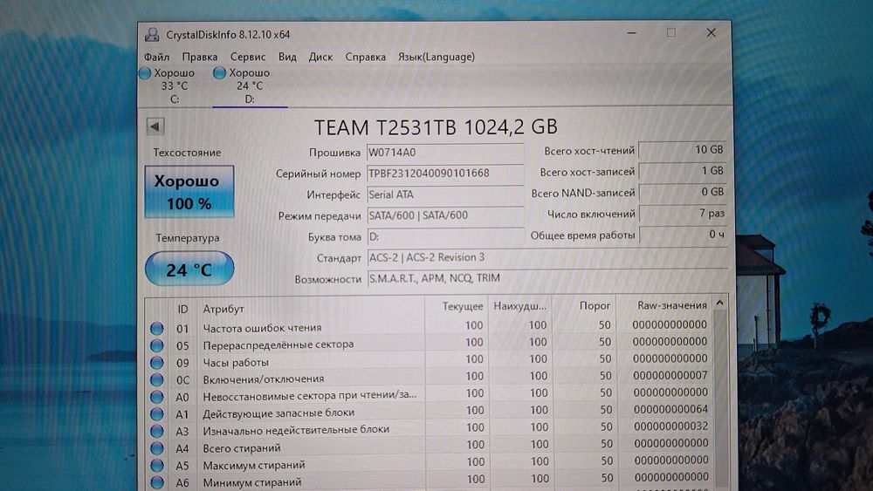Click the ID column header
This screenshot has width=873, height=491.
(x=182, y=309)
